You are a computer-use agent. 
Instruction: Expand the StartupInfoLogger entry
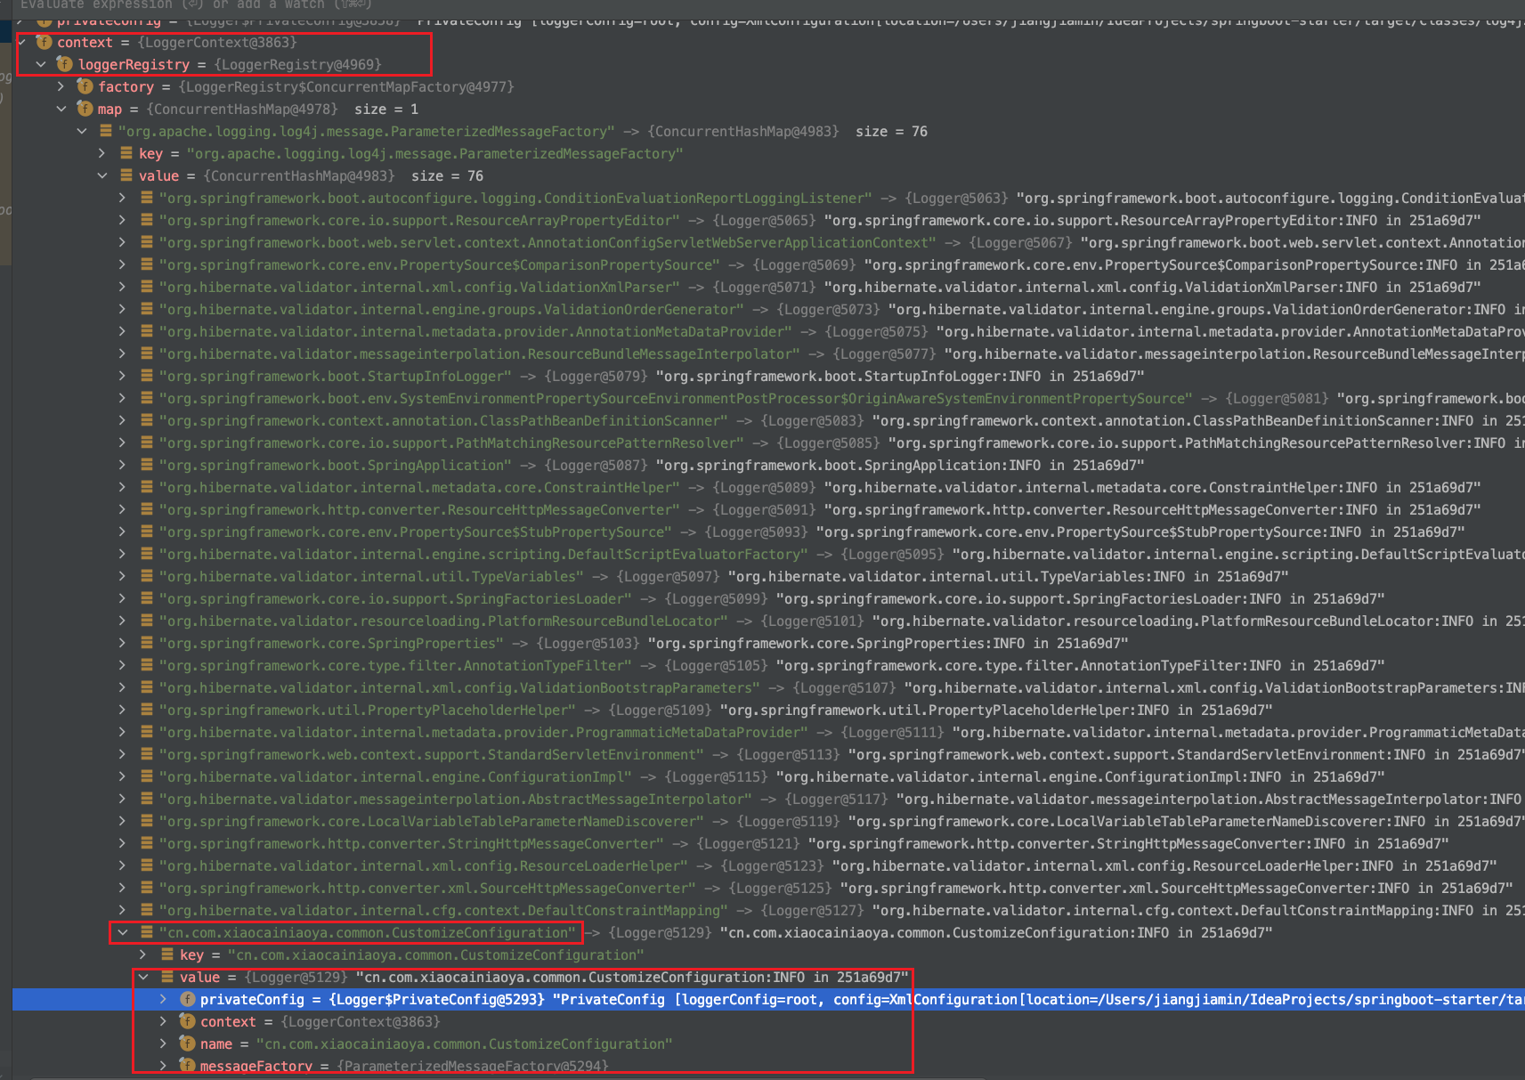pos(122,376)
